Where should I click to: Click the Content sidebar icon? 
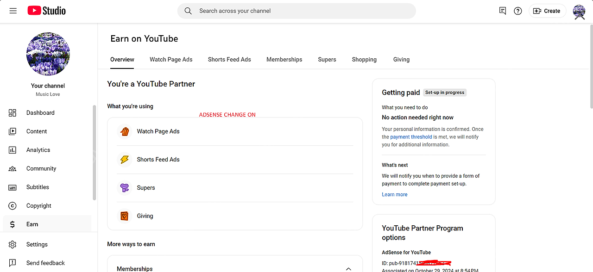13,131
